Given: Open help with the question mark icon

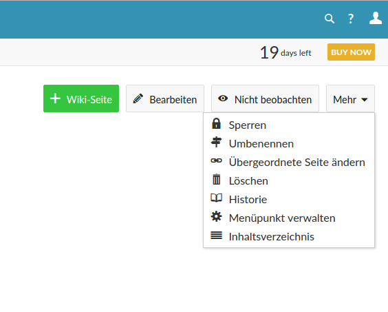Looking at the screenshot, I should coord(351,19).
